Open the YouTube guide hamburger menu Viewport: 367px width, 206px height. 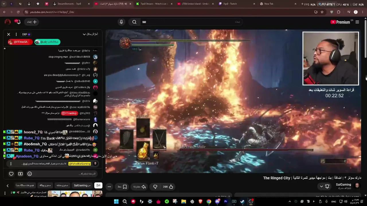(x=357, y=22)
